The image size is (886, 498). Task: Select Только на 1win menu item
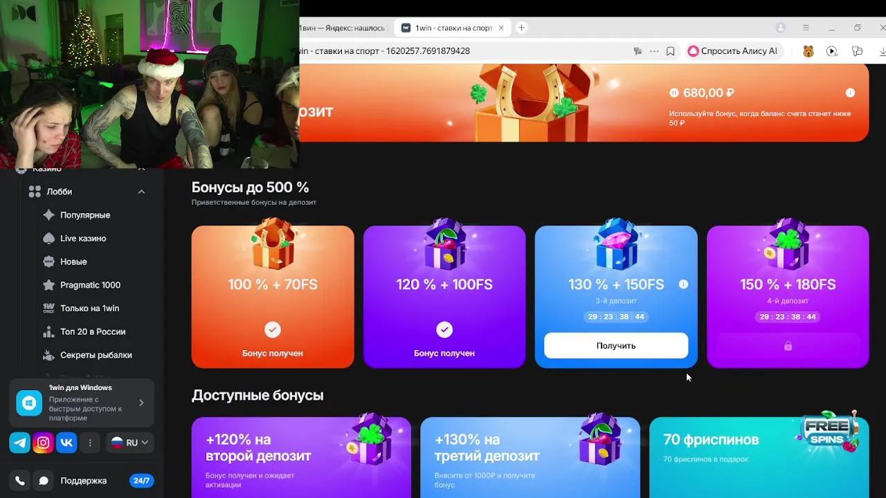click(x=89, y=308)
